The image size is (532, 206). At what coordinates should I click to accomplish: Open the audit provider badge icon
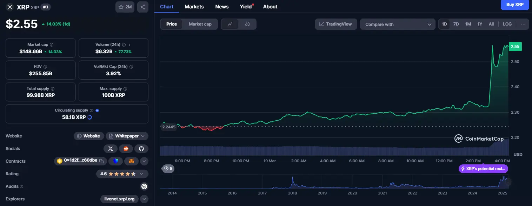coord(144,186)
